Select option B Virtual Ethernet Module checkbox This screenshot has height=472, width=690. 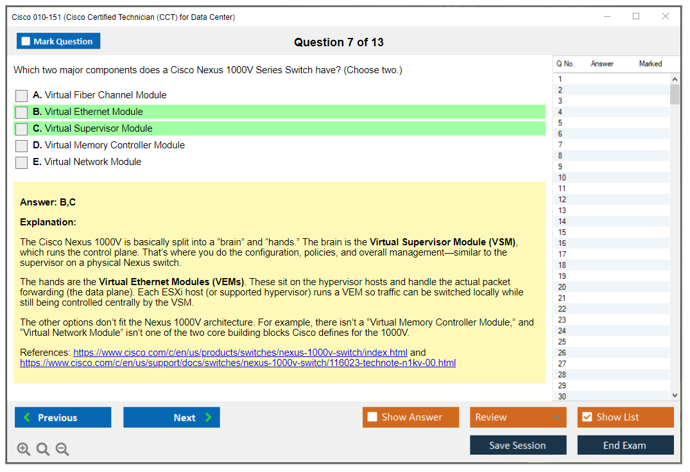22,112
